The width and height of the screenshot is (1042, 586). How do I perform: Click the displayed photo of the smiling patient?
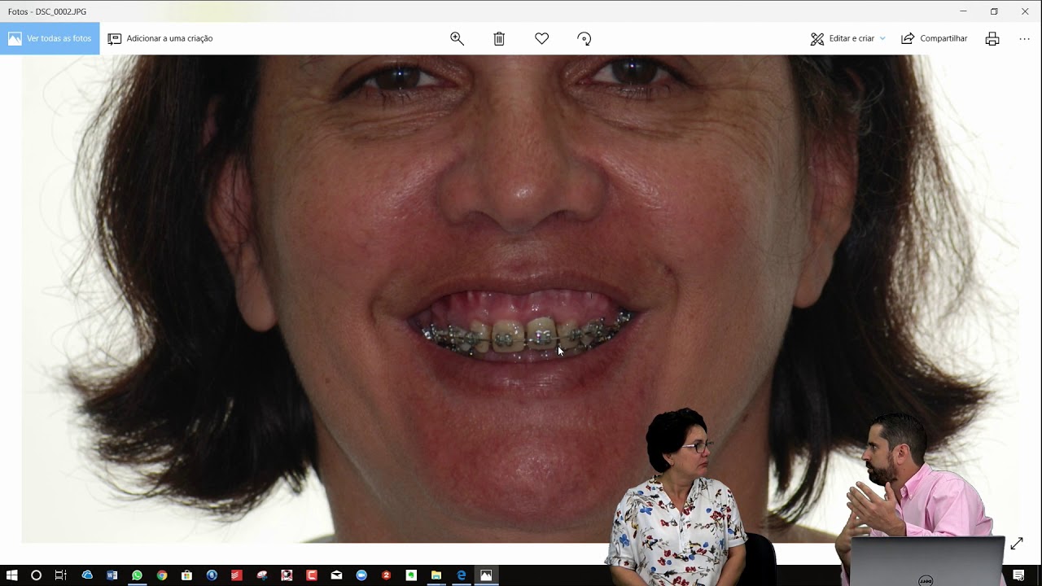pos(521,299)
